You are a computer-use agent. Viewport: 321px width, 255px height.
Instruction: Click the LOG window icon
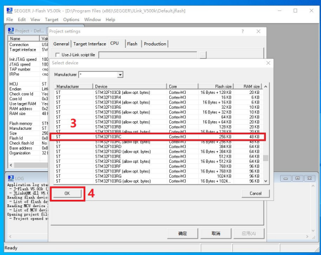[x=11, y=178]
